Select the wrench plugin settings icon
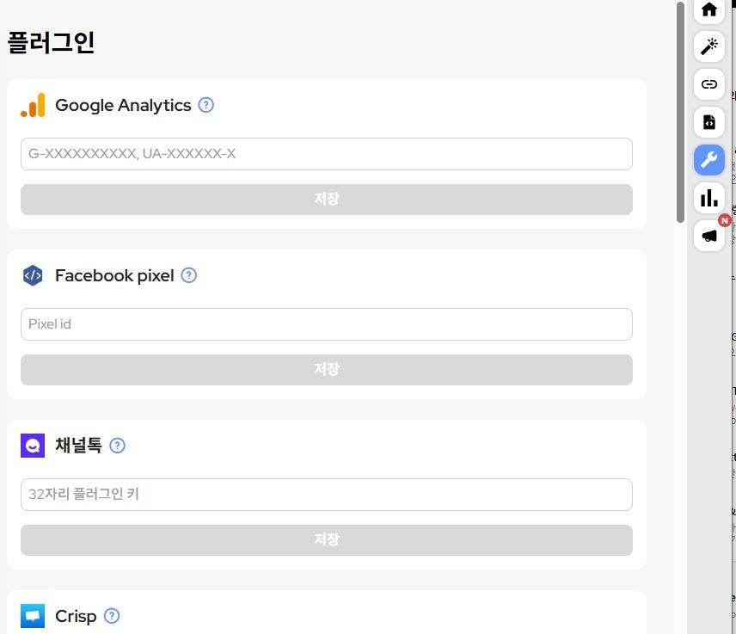The height and width of the screenshot is (634, 736). 709,159
